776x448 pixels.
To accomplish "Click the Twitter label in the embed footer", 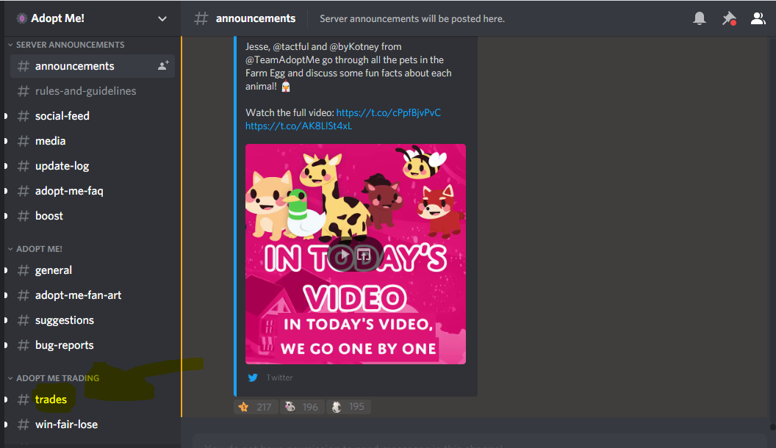I will 279,377.
